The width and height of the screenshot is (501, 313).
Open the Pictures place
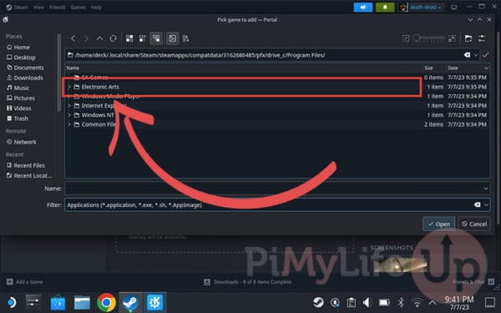21,98
